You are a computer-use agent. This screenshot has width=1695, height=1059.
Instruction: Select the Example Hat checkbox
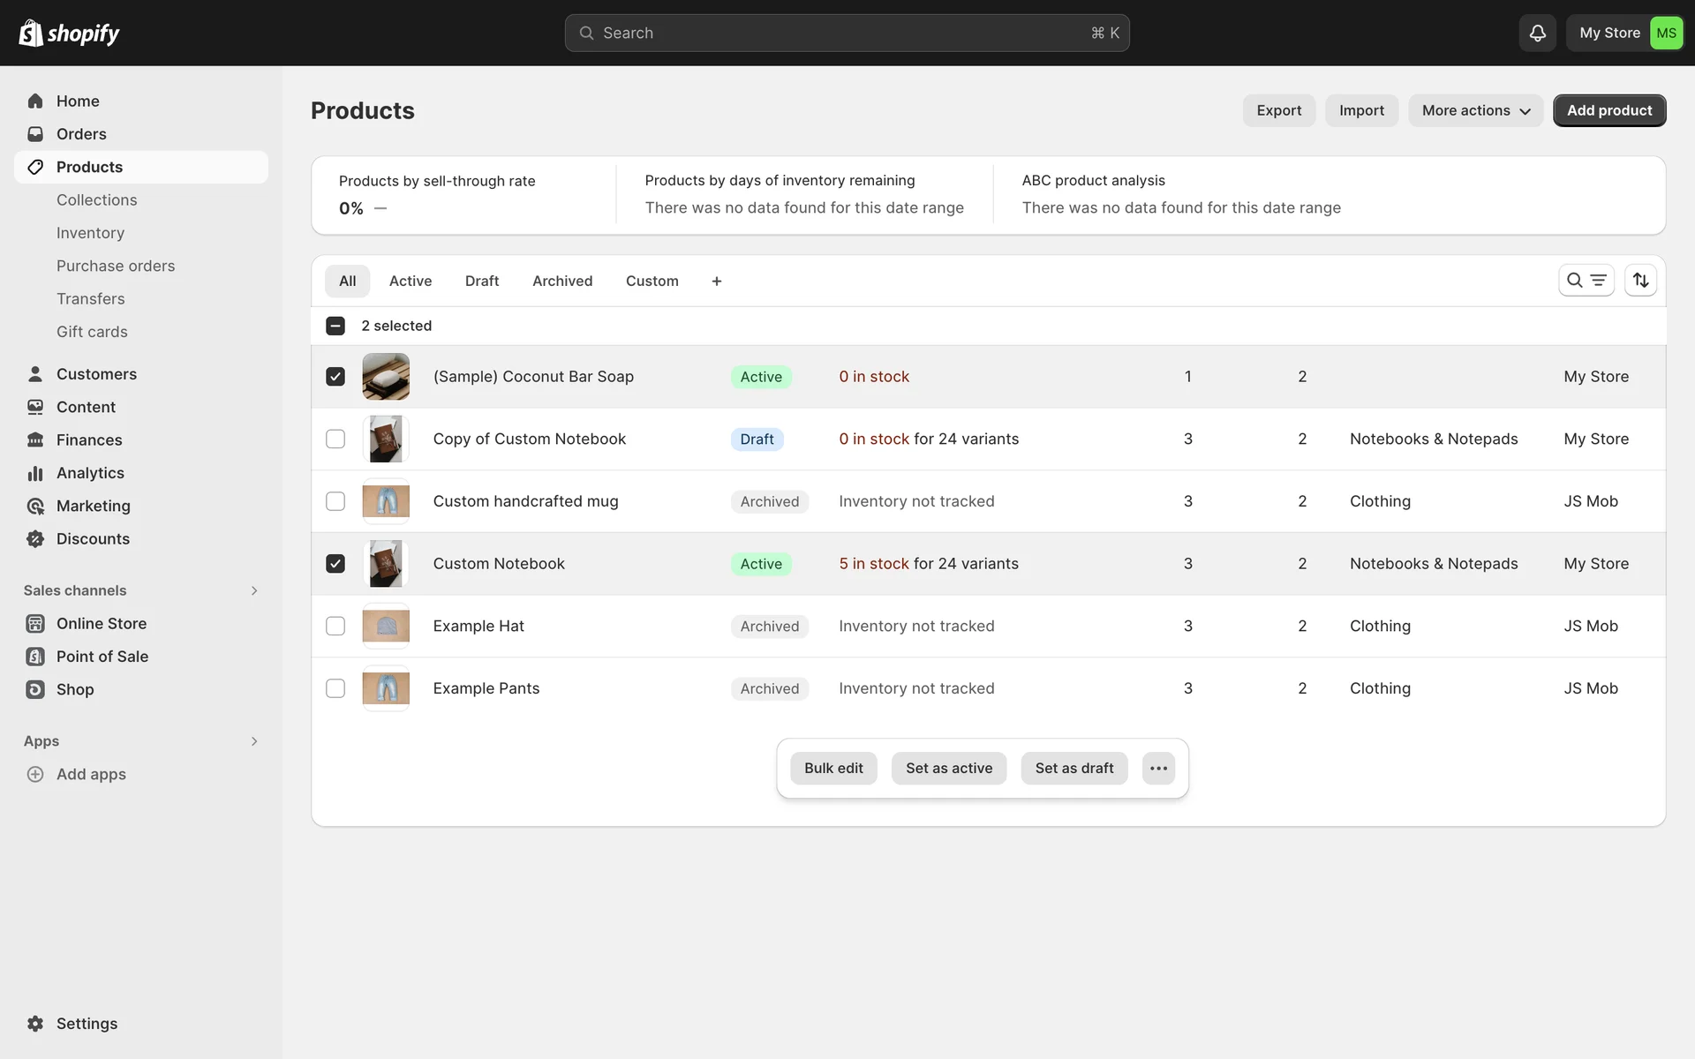pyautogui.click(x=335, y=627)
